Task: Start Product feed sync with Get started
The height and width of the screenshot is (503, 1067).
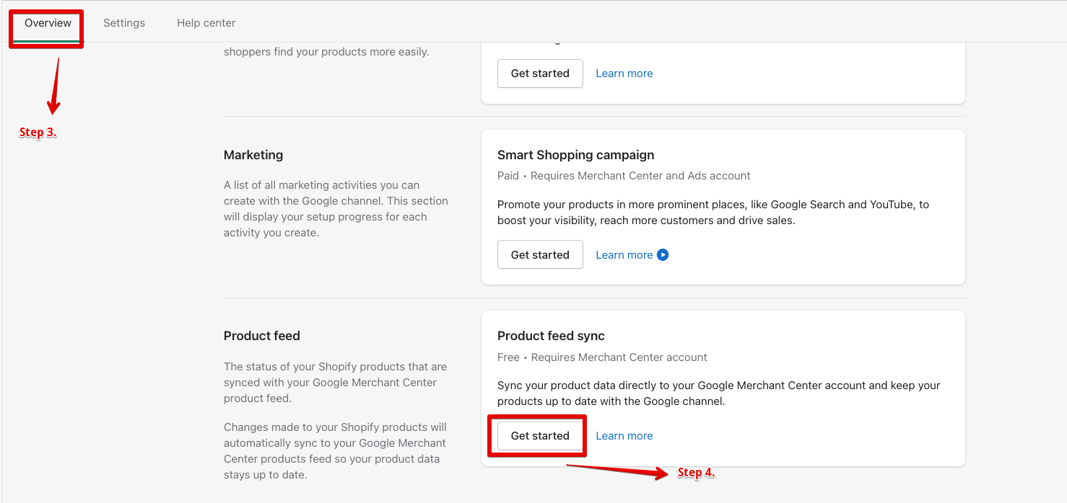Action: (x=540, y=436)
